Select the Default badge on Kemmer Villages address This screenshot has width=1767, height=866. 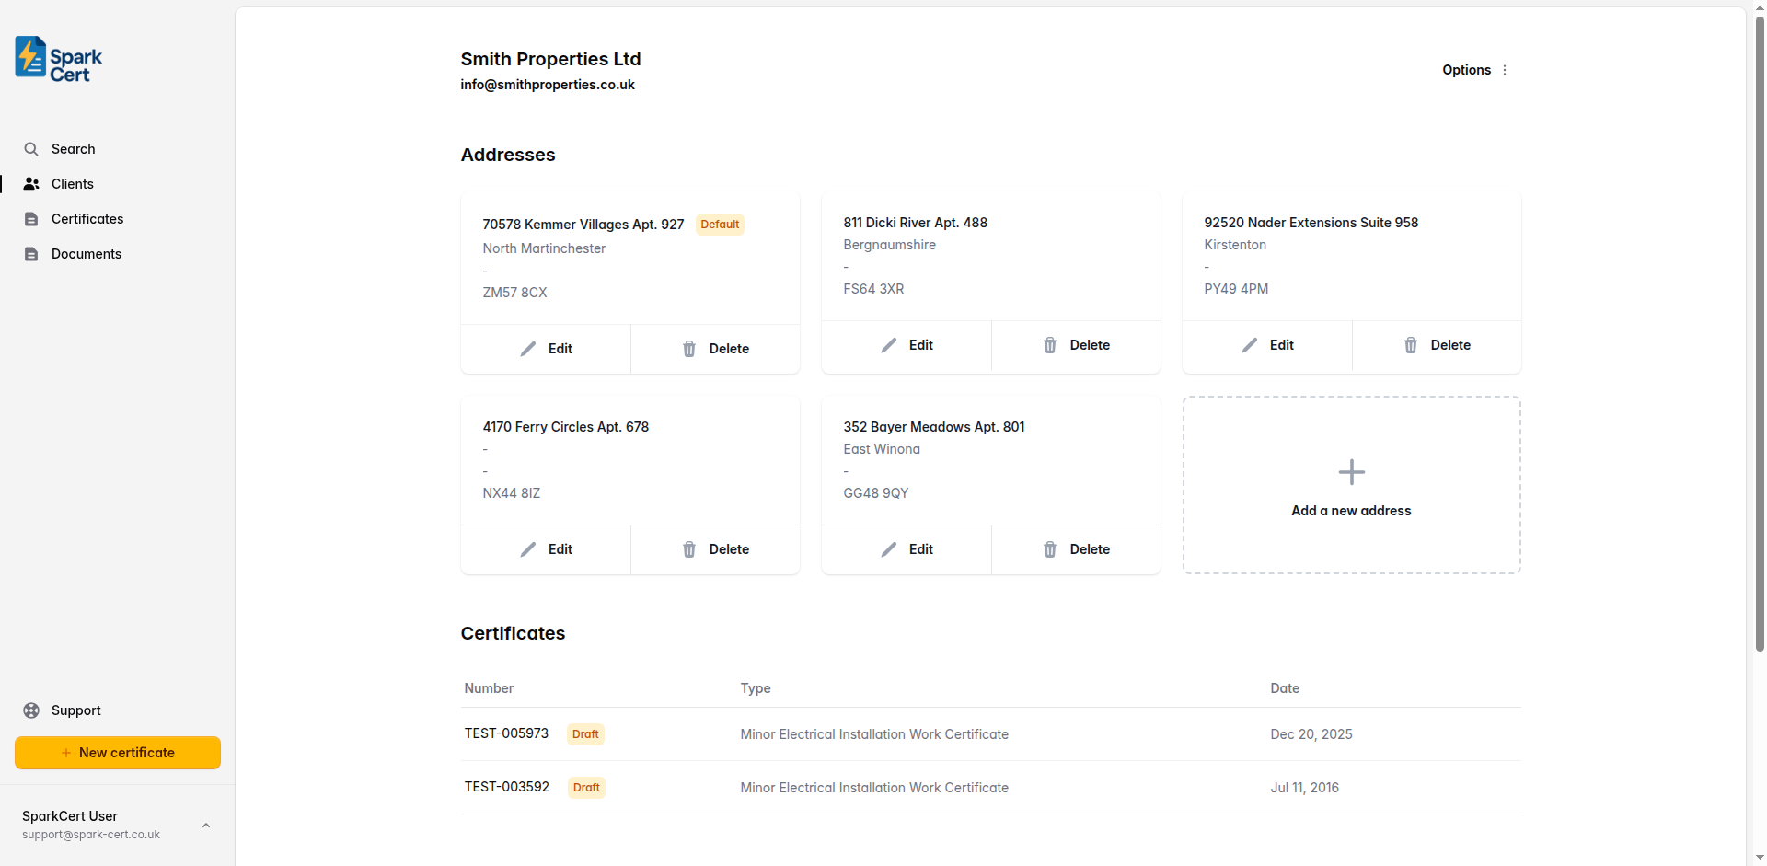tap(720, 224)
